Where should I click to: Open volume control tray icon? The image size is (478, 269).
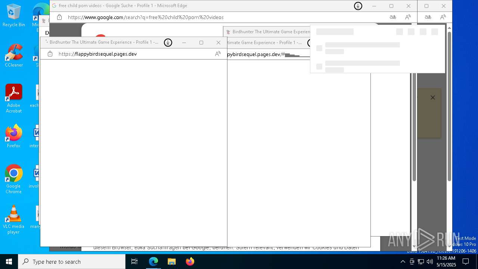430,262
